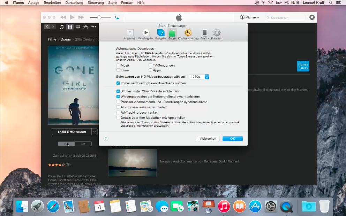
Task: Confirm the store settings with OK
Action: point(233,139)
